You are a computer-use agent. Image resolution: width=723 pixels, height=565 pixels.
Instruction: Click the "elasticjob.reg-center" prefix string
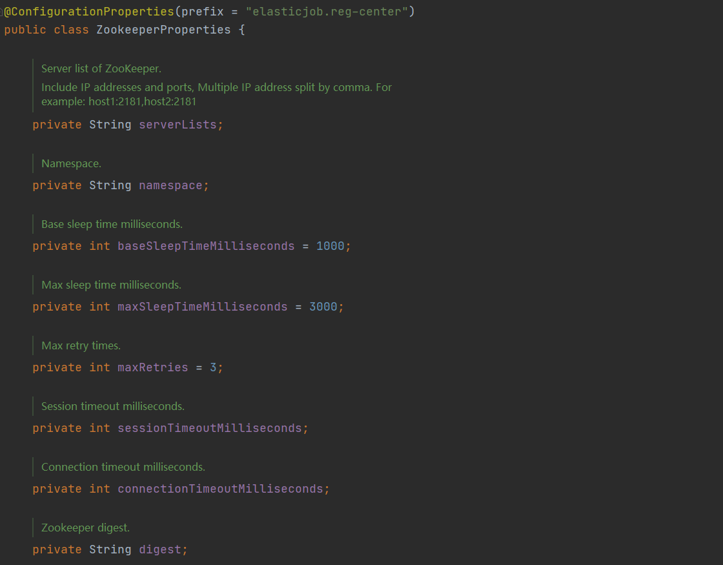tap(327, 12)
